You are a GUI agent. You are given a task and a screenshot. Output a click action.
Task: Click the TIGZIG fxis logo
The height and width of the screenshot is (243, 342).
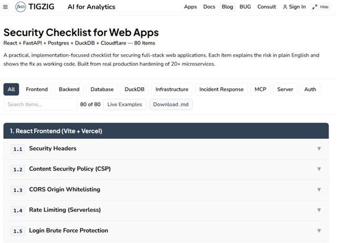coord(21,7)
